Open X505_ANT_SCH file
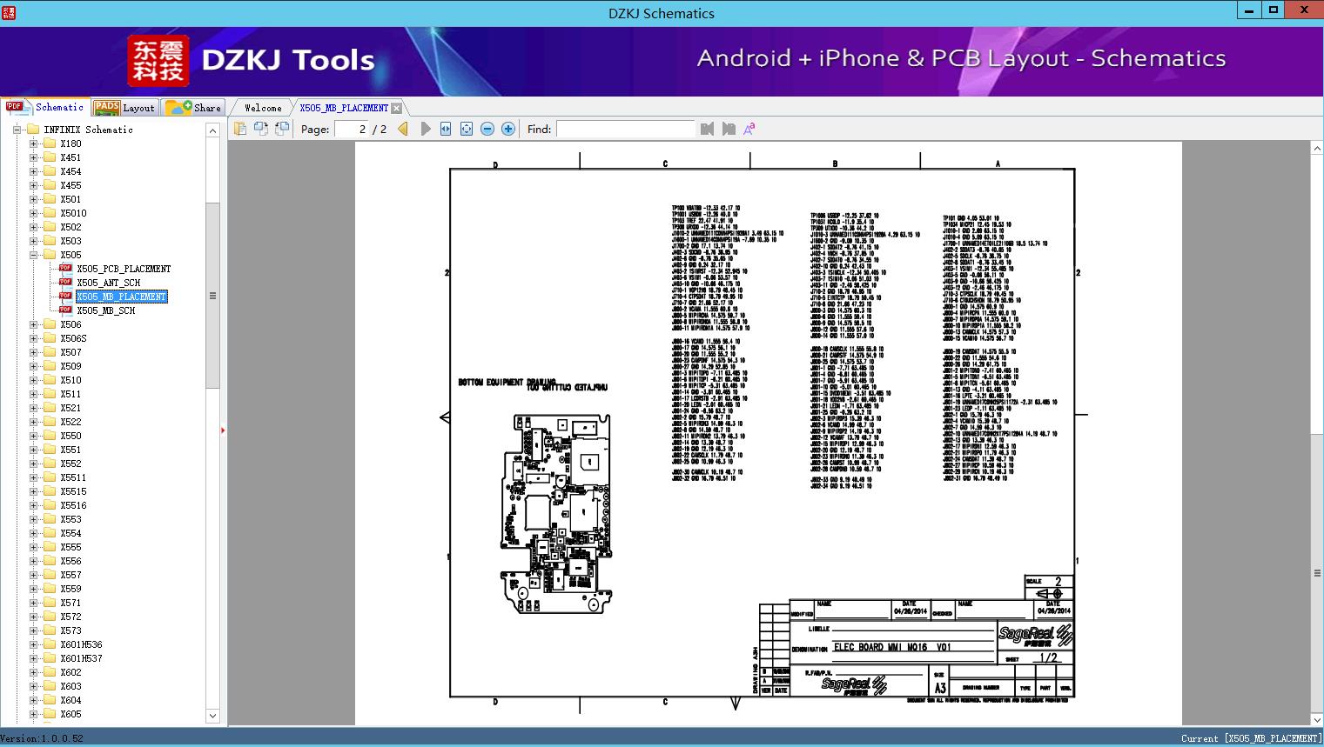1324x747 pixels. click(108, 283)
